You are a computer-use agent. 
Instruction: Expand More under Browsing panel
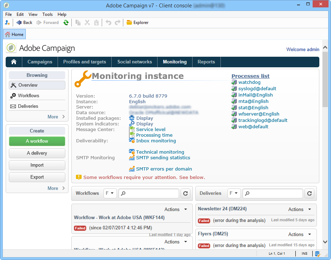pyautogui.click(x=56, y=117)
